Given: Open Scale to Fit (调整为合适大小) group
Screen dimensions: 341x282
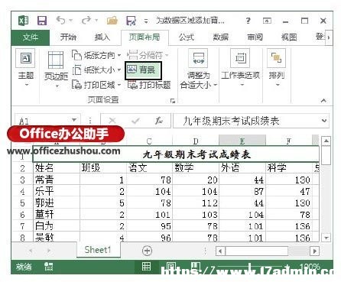Looking at the screenshot, I should coord(199,69).
